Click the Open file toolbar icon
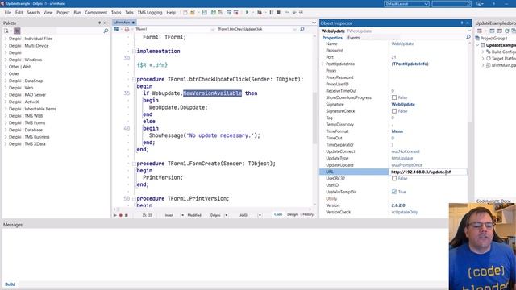516x290 pixels. pos(193,13)
